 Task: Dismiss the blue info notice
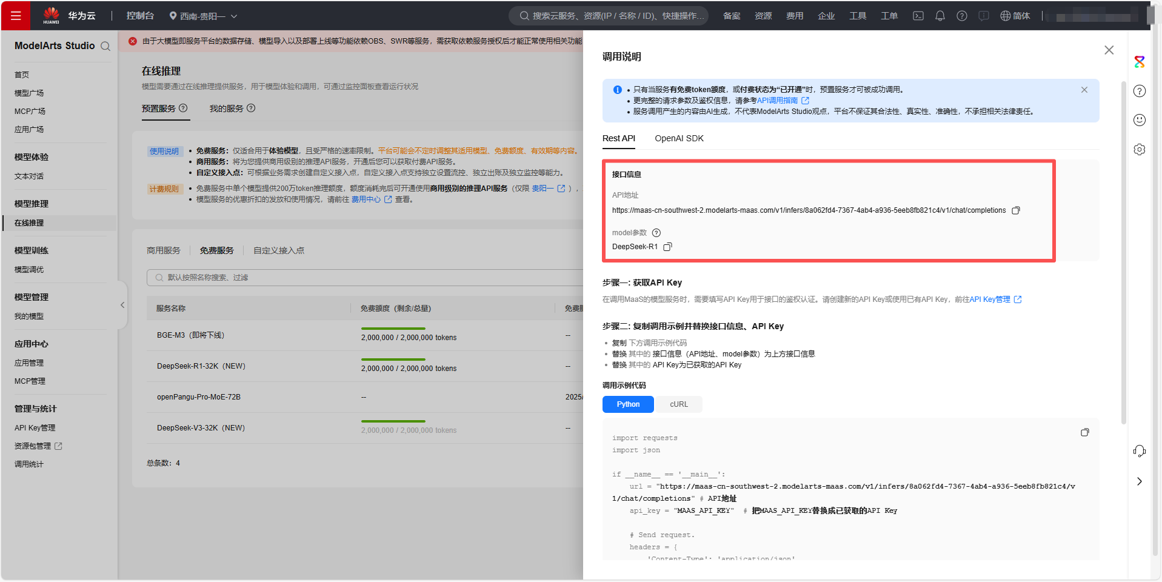[x=1084, y=90]
